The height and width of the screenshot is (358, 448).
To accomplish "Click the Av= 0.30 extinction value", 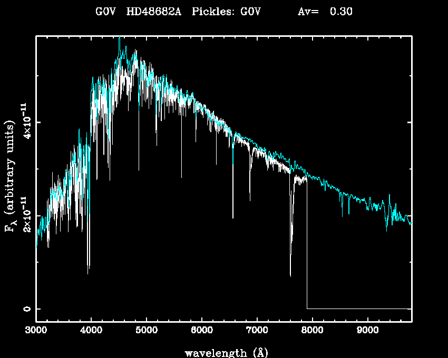I will [x=325, y=12].
